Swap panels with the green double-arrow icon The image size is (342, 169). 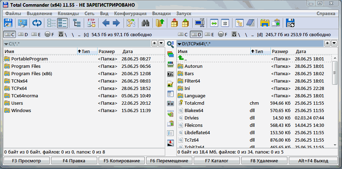[214, 23]
